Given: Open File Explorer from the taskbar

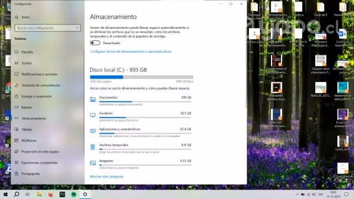Looking at the screenshot, I should pos(39,194).
